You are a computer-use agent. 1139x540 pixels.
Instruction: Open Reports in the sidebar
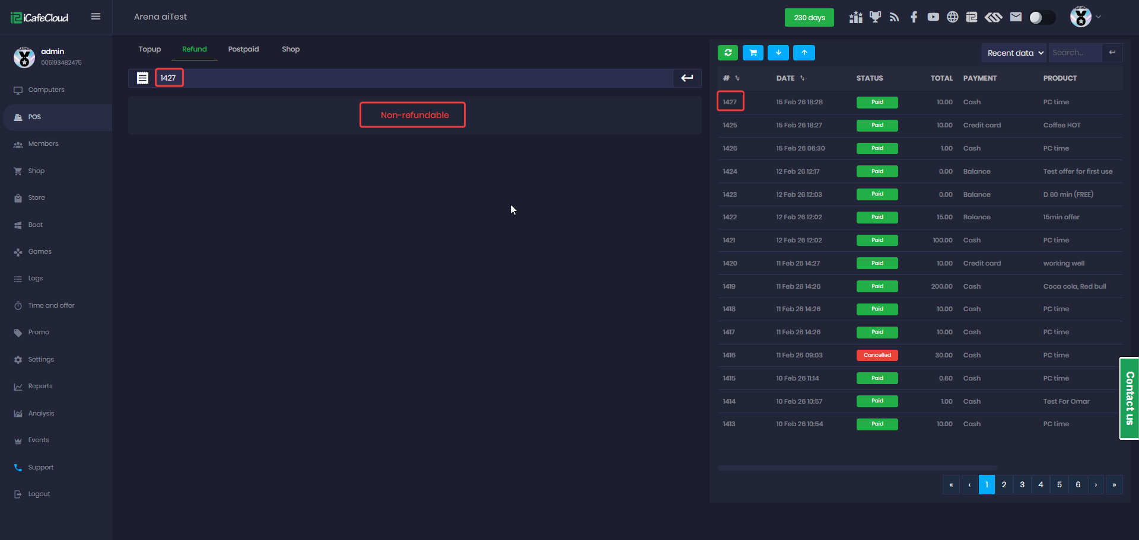pyautogui.click(x=40, y=386)
